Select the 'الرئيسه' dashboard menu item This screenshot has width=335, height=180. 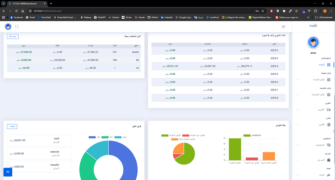tap(322, 64)
